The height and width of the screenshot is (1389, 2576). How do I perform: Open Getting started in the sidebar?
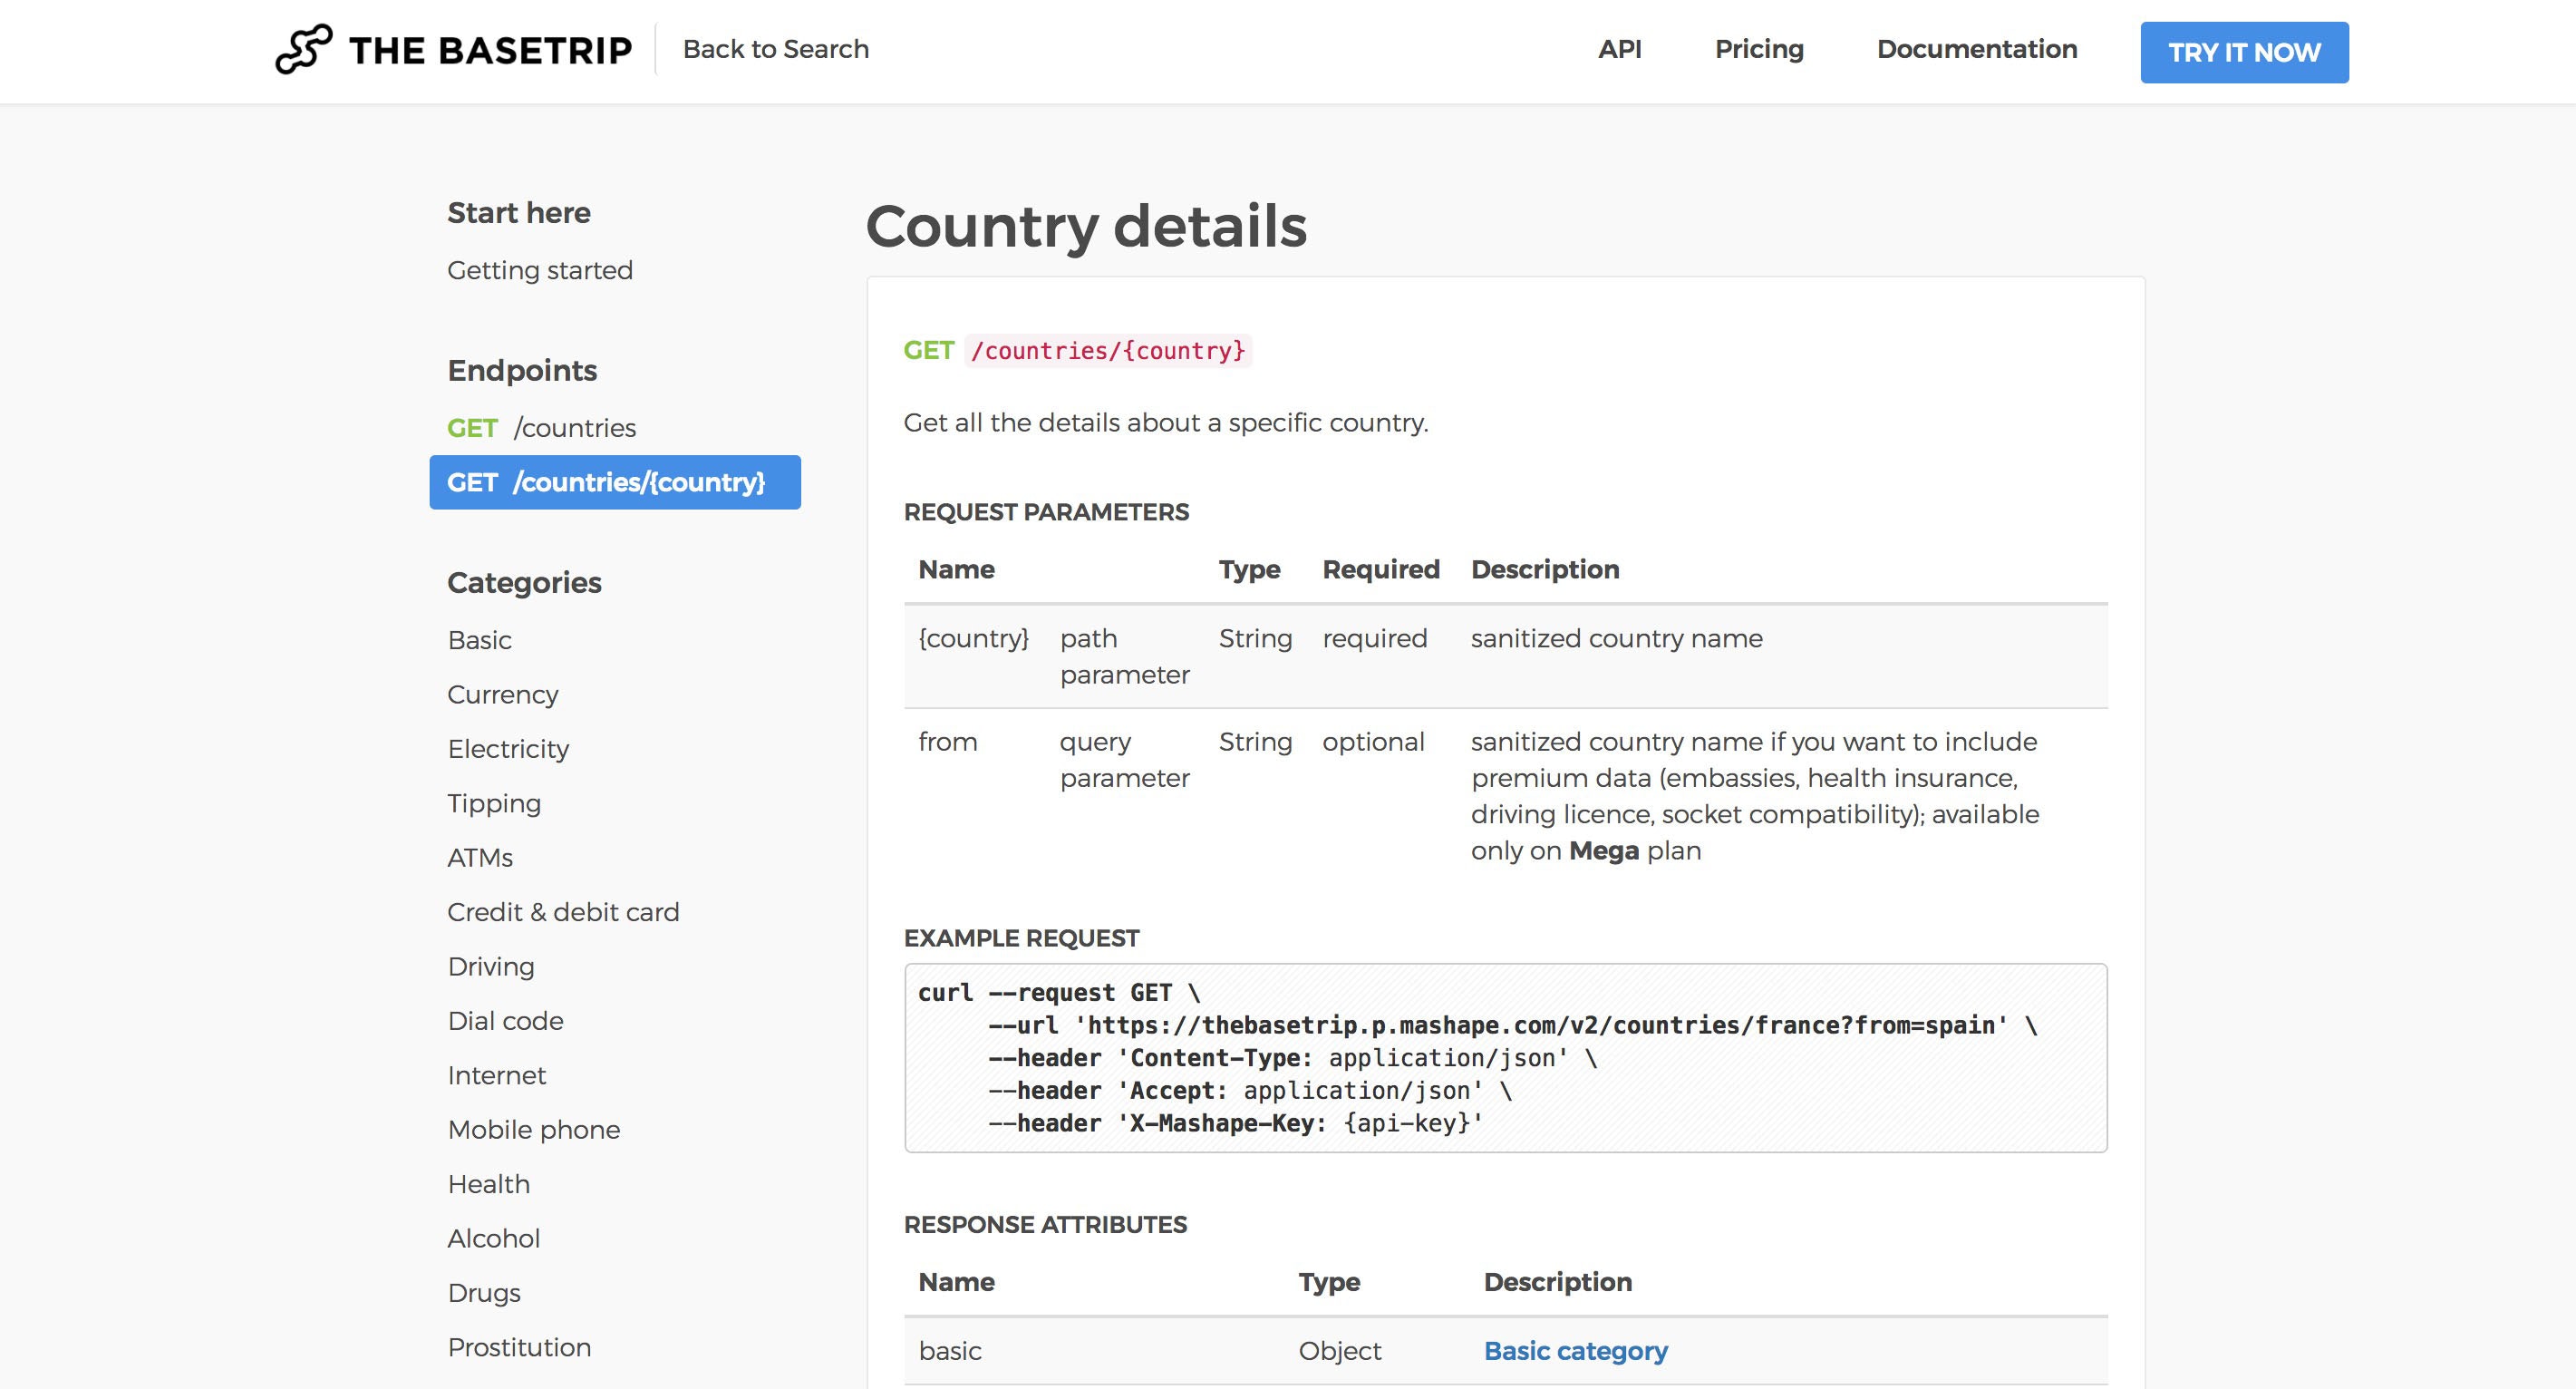click(x=539, y=270)
